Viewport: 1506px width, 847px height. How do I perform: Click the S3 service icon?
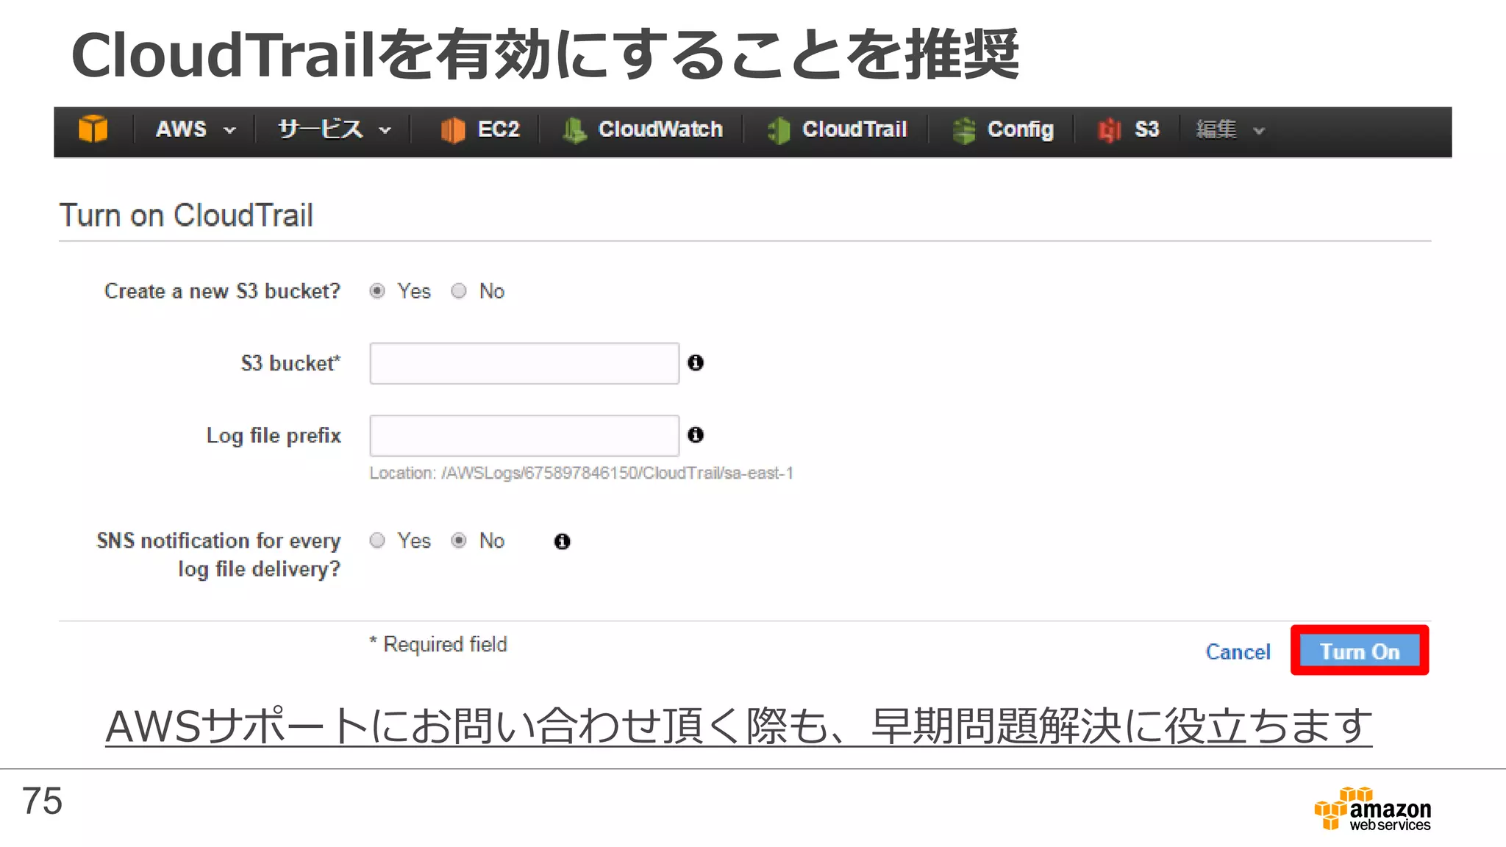pos(1110,130)
